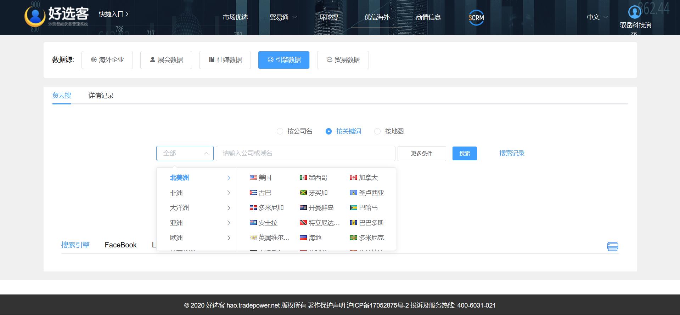
Task: Open the SCRM circular icon
Action: (x=476, y=17)
